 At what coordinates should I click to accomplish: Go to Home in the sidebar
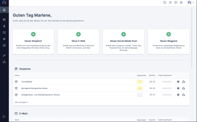[4, 10]
